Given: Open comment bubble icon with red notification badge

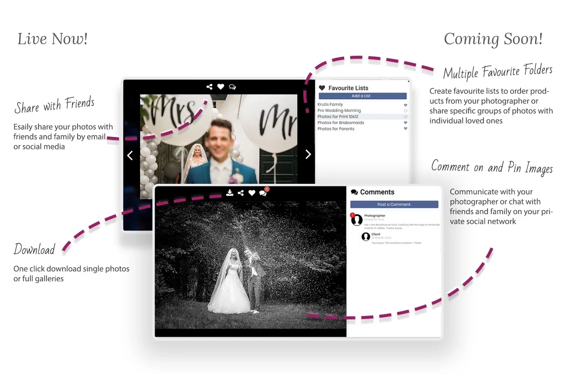Looking at the screenshot, I should click(263, 192).
